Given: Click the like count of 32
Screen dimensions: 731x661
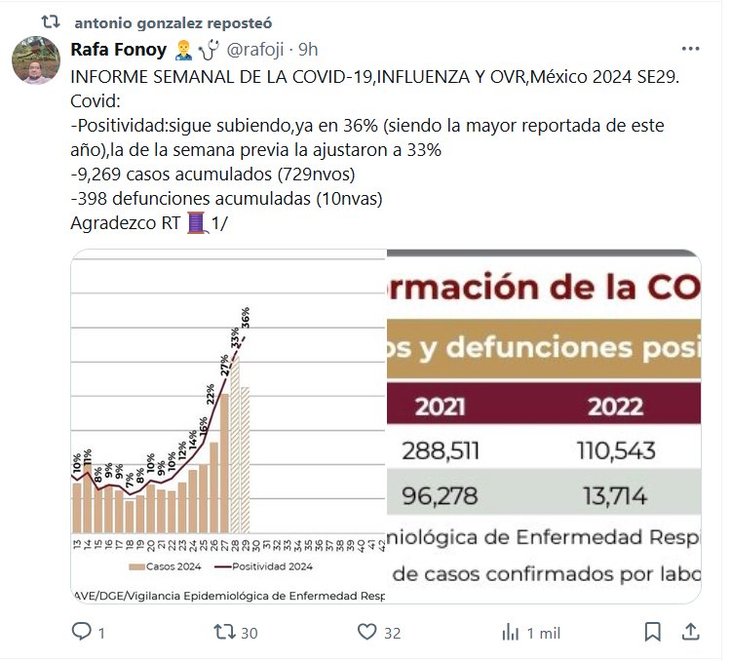Looking at the screenshot, I should pos(392,633).
